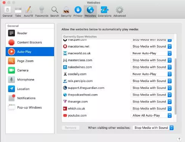Open relx.percipio.com auto-play dropdown

click(151, 81)
